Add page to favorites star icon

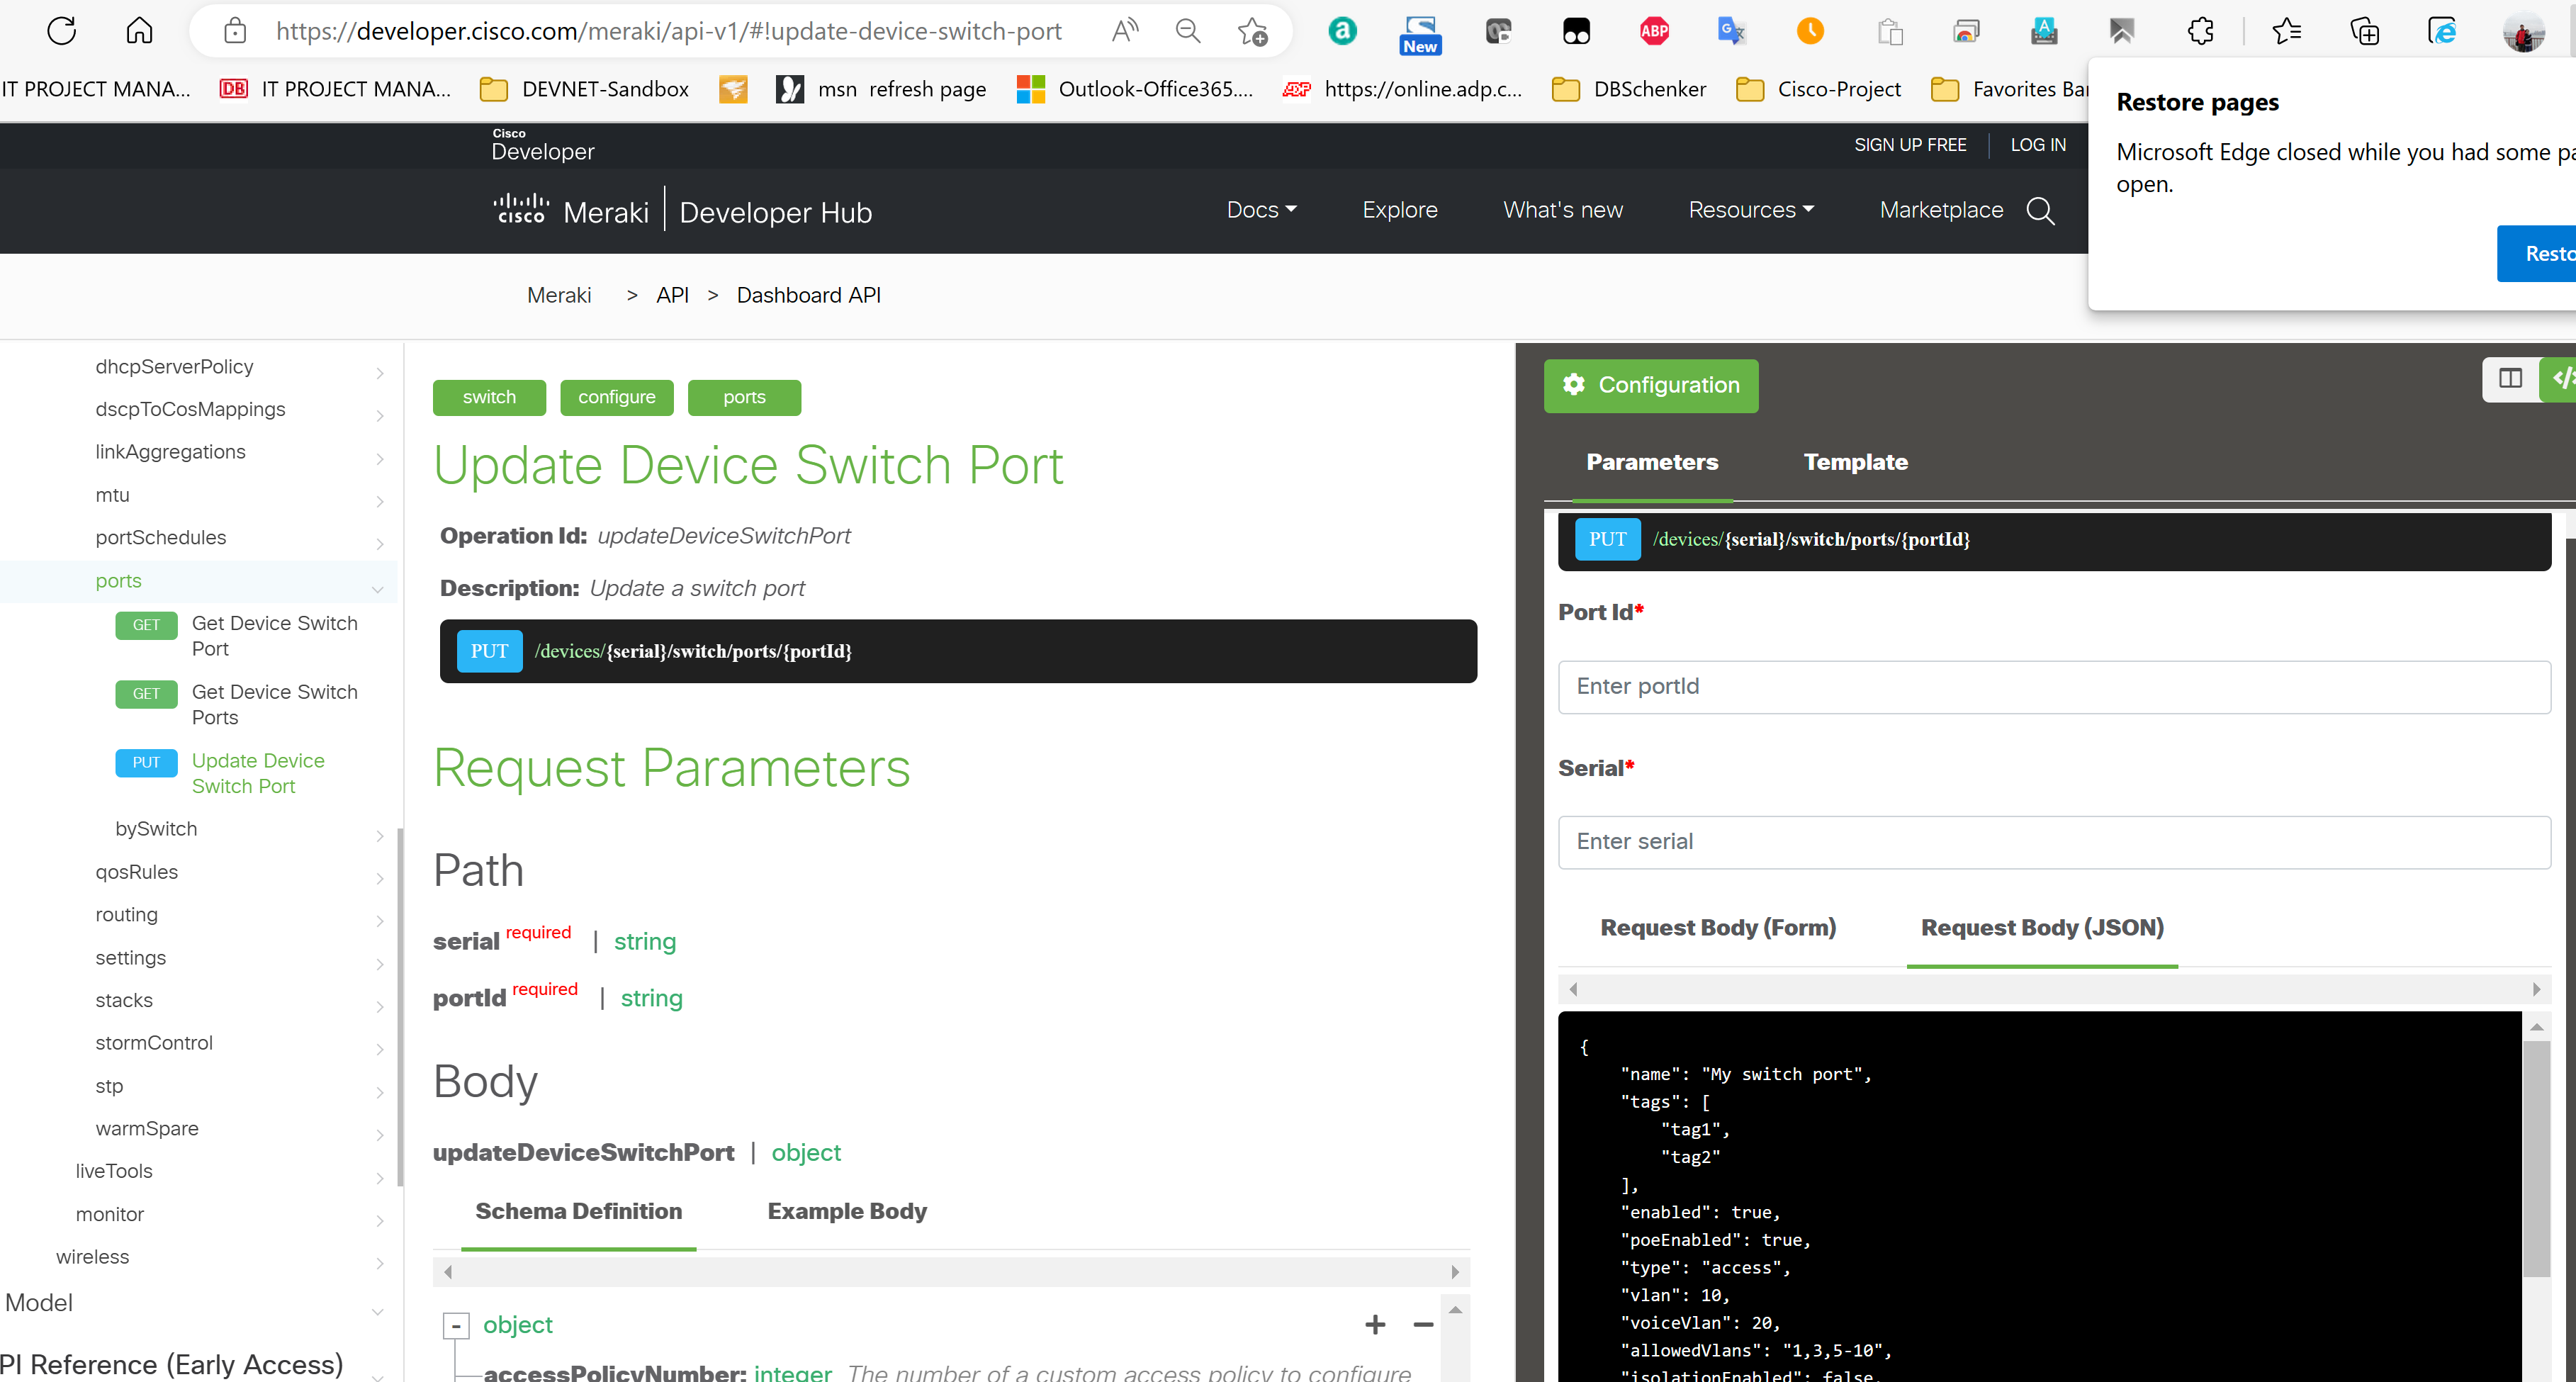coord(1252,31)
